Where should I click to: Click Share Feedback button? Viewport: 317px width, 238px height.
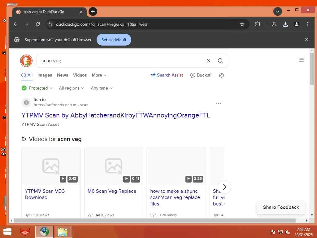(281, 207)
